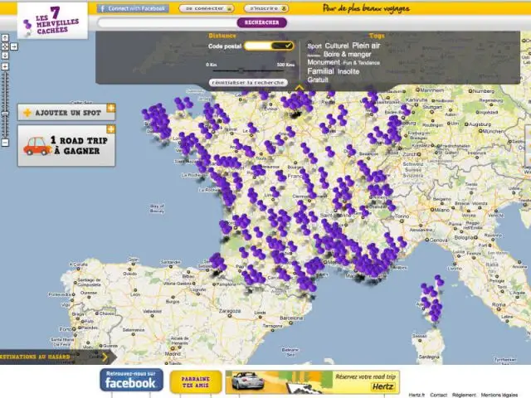The height and width of the screenshot is (398, 531).
Task: Zoom in on the map with plus
Action: coord(5,66)
